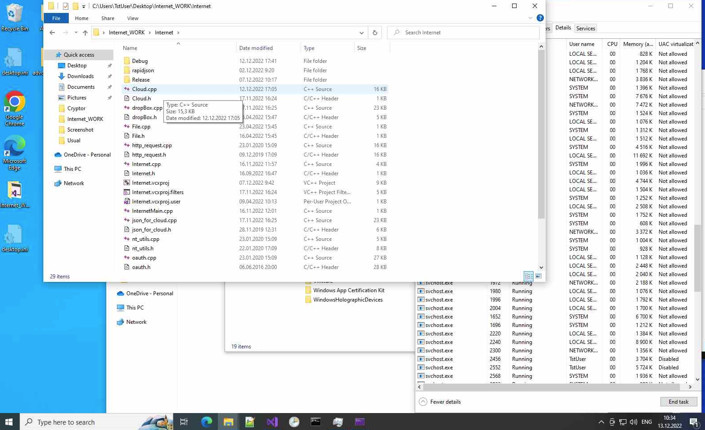Click the Back arrow in File Explorer
The image size is (705, 430).
[x=52, y=33]
